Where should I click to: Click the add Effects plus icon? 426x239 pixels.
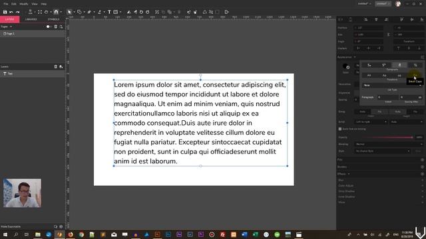click(x=422, y=174)
